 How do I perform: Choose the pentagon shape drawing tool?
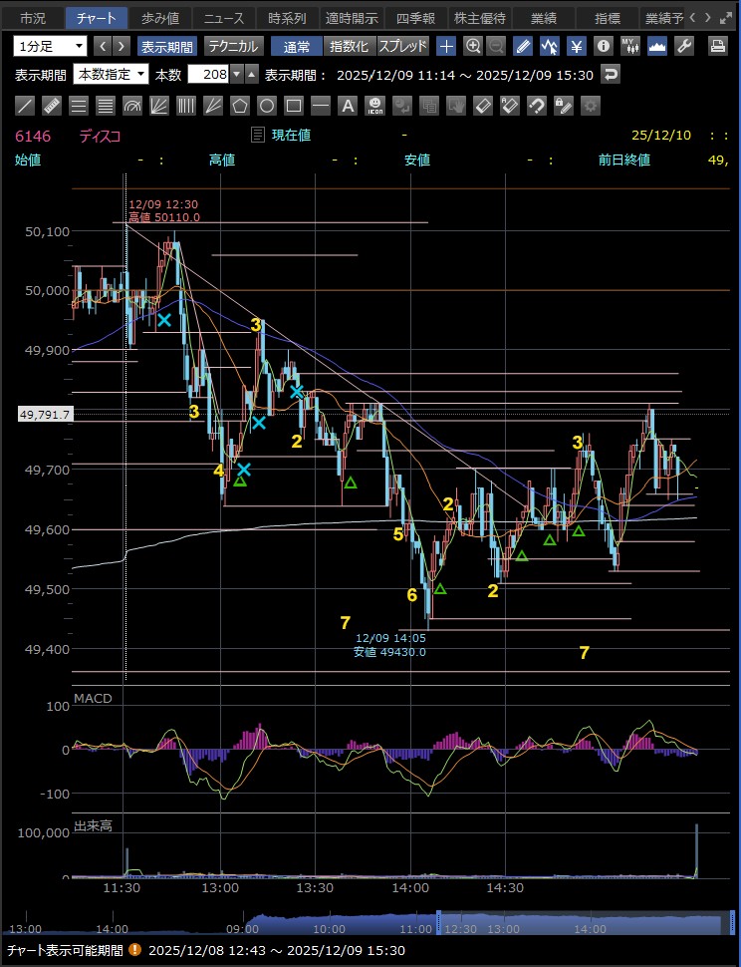(240, 106)
